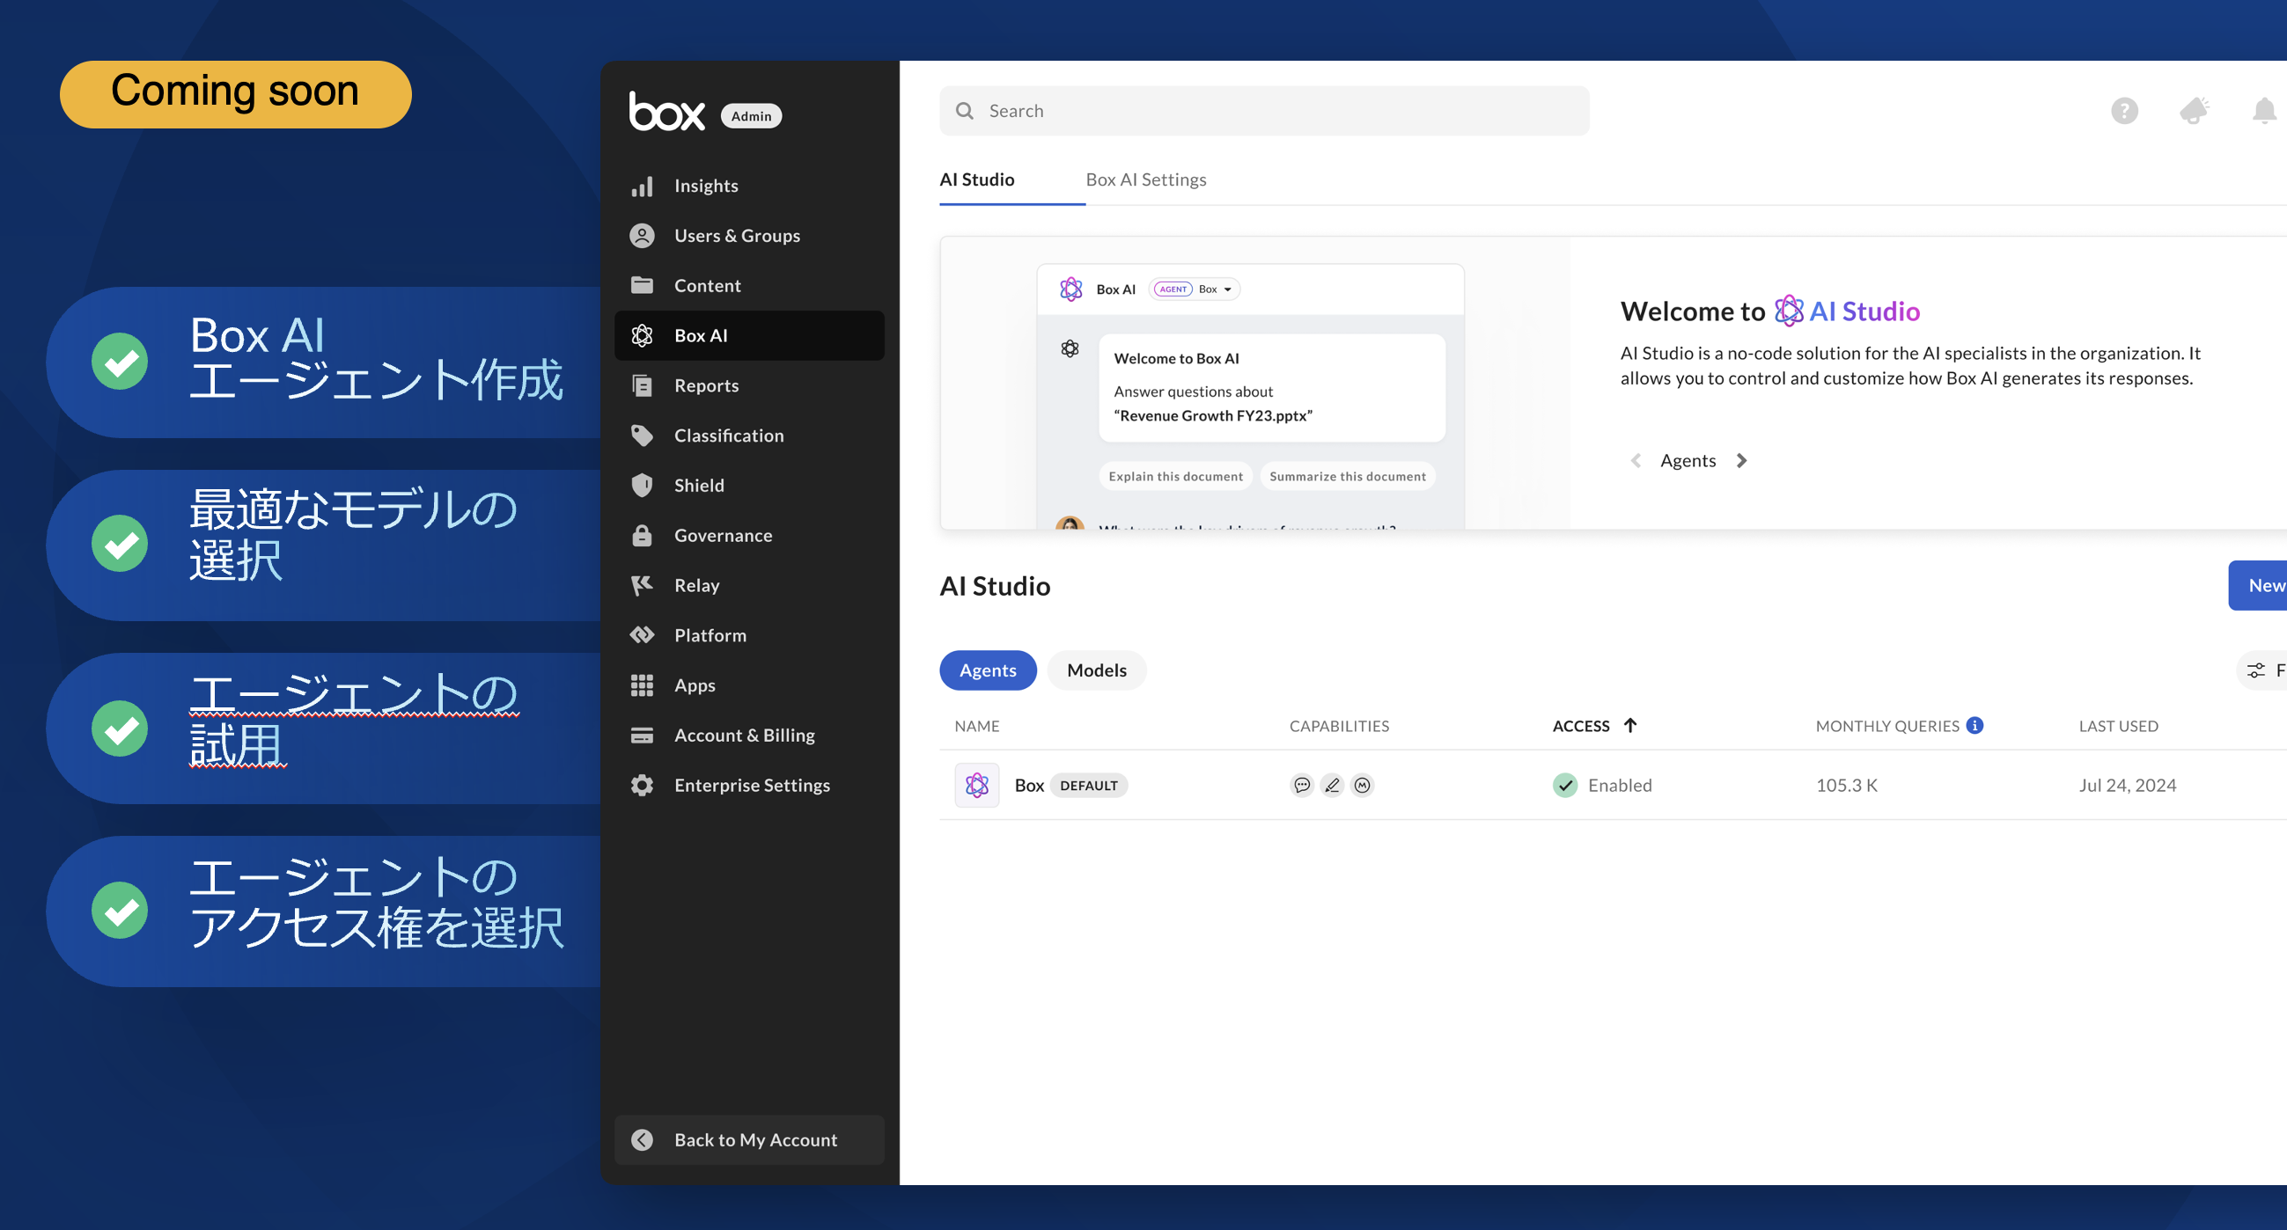Click the Enabled access checkmark

1564,785
